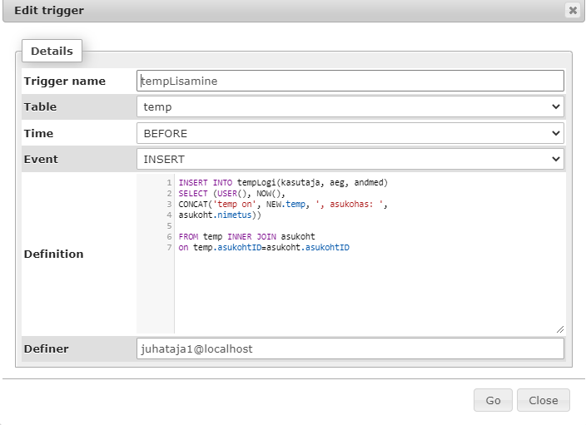
Task: Click the on temp.asukohtID=asukoht.asukohtID line
Action: pos(264,247)
